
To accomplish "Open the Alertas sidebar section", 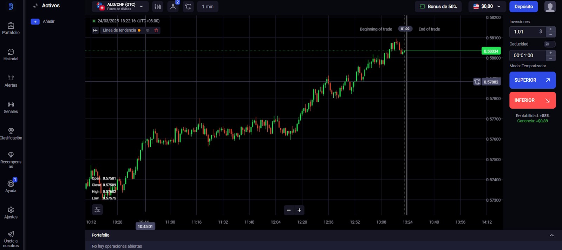I will click(x=11, y=81).
